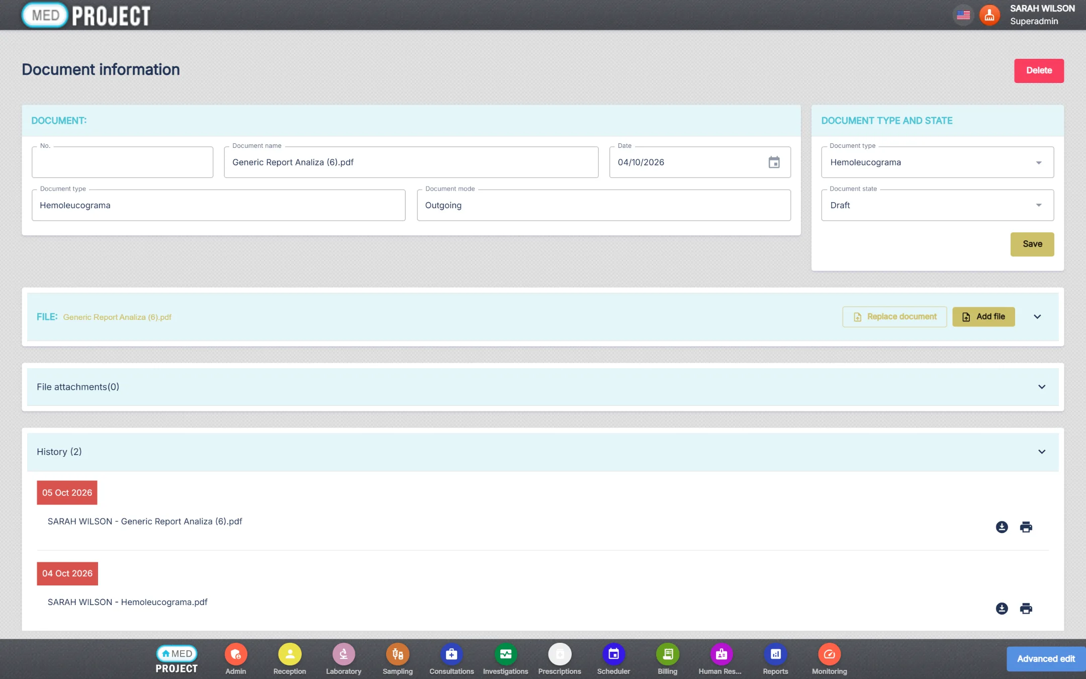Open the Human Resources module icon
Image resolution: width=1086 pixels, height=679 pixels.
click(x=721, y=654)
